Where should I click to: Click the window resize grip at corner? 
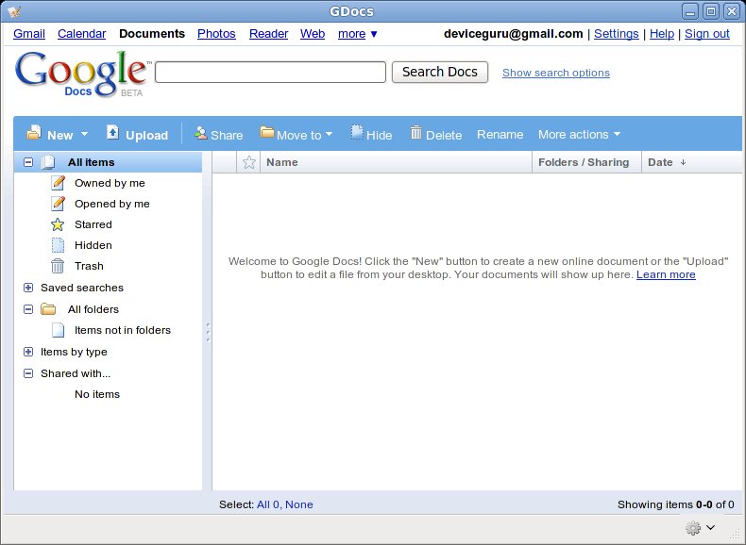point(735,536)
